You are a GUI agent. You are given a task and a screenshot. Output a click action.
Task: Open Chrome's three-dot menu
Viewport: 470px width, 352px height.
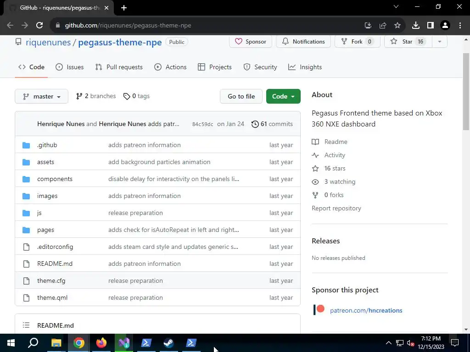pos(460,26)
